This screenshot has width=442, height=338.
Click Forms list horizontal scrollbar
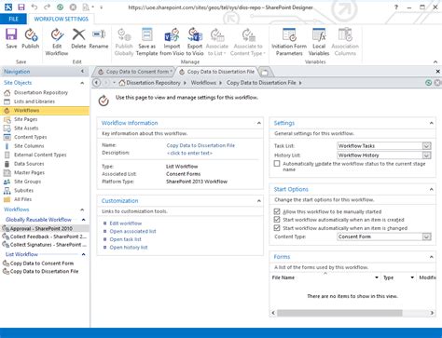[339, 313]
